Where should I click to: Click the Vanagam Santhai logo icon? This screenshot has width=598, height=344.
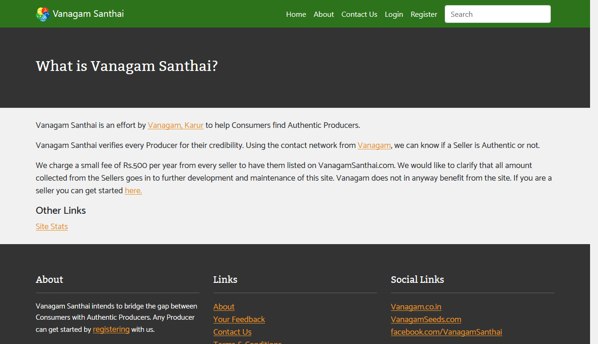click(42, 14)
